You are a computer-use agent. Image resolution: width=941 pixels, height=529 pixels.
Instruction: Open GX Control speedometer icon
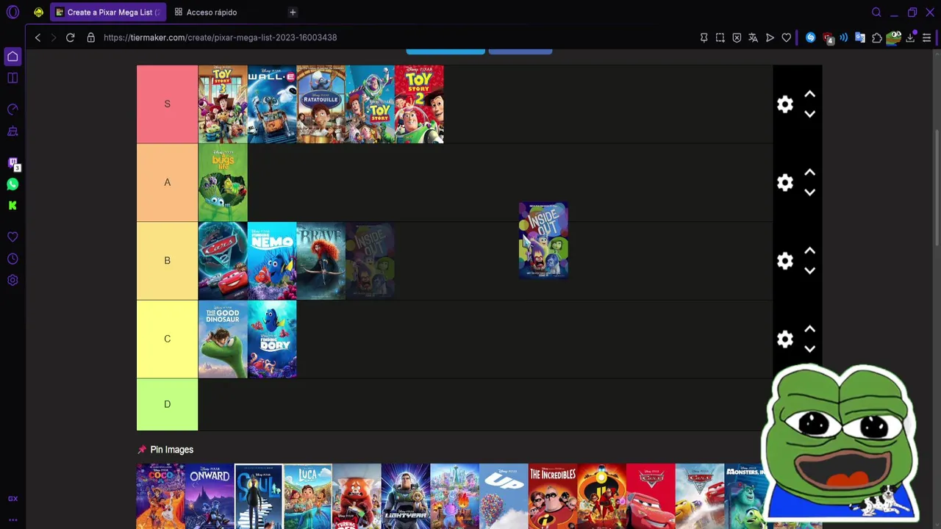tap(12, 109)
